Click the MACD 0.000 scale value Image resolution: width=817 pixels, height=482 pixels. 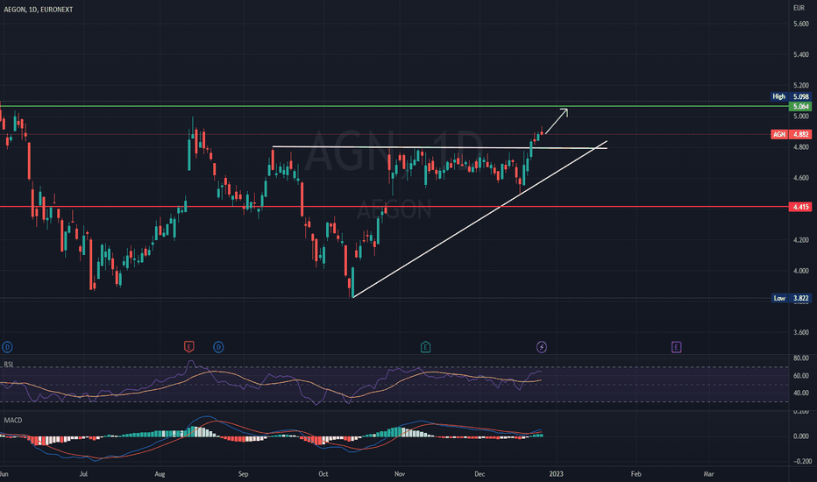[801, 436]
